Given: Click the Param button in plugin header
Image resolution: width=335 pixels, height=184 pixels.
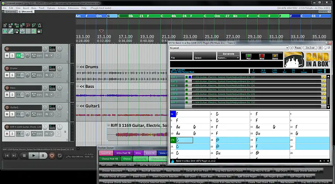Looking at the screenshot, I should tap(298, 48).
